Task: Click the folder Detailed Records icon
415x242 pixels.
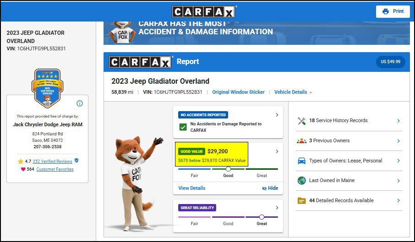Action: coord(302,201)
